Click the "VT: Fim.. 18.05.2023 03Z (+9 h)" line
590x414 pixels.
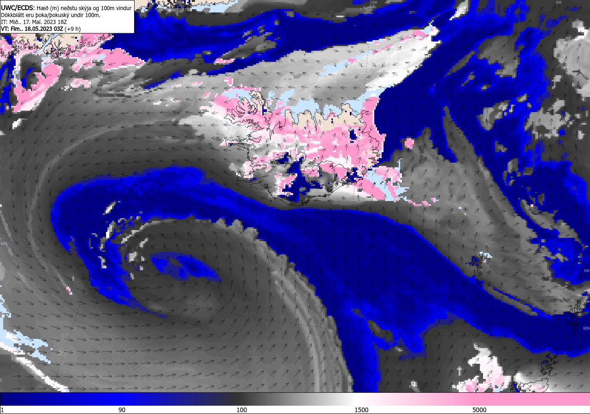41,29
